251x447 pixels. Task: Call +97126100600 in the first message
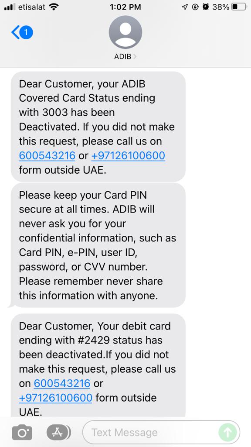coord(128,156)
